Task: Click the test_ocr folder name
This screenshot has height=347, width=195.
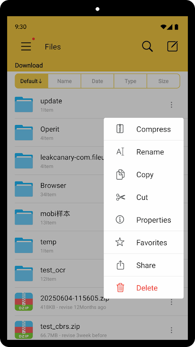Action: click(x=53, y=270)
